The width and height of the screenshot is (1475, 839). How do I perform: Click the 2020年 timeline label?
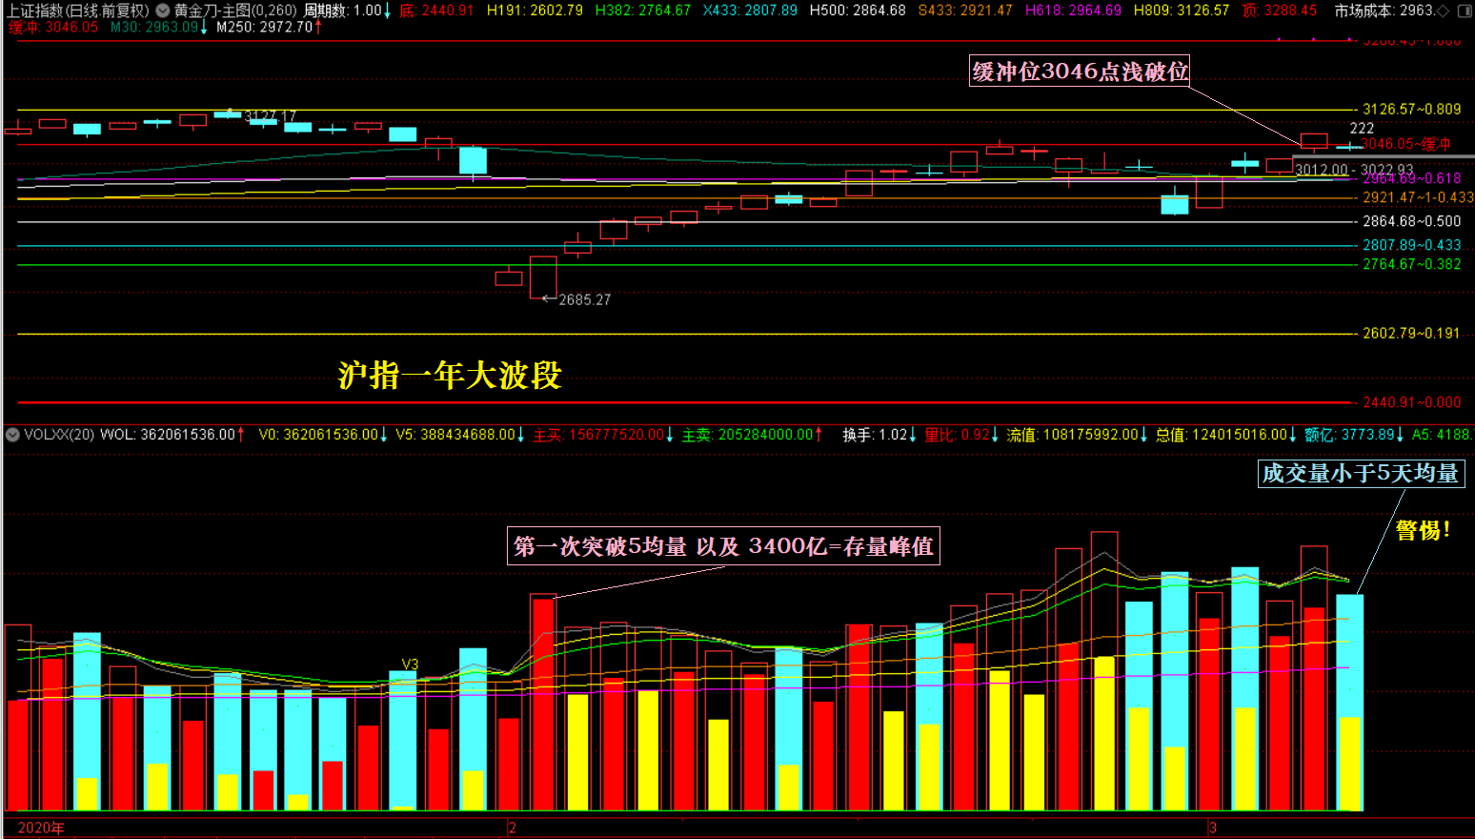coord(41,828)
